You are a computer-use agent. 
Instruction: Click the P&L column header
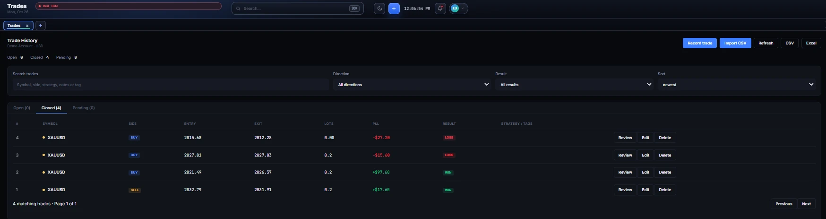point(376,124)
